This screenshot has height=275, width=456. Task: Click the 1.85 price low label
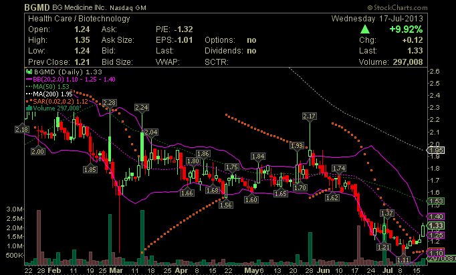pyautogui.click(x=90, y=169)
